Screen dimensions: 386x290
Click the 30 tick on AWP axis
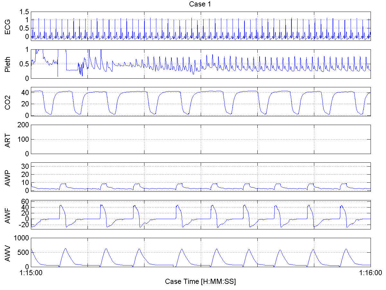[25, 166]
